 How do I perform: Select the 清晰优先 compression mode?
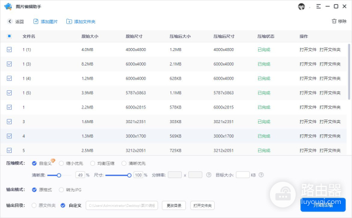124,163
